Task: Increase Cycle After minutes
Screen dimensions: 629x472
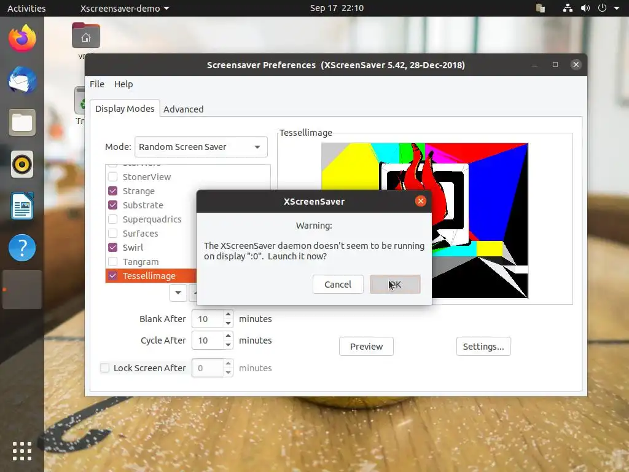Action: pos(229,336)
